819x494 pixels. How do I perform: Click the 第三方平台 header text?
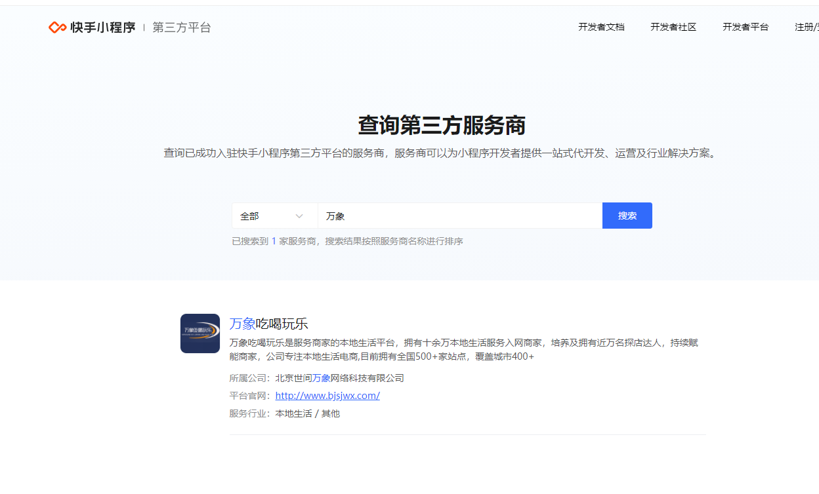(x=182, y=28)
